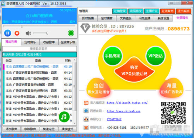Open the 文稿模板 tab
This screenshot has width=194, height=138.
126,18
